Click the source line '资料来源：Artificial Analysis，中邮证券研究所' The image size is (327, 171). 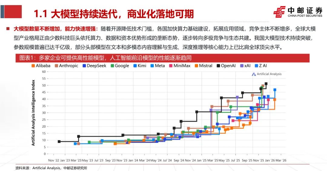point(51,168)
